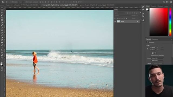This screenshot has width=173, height=97.
Task: Toggle Quick Mask mode in toolbar
Action: pyautogui.click(x=2, y=68)
